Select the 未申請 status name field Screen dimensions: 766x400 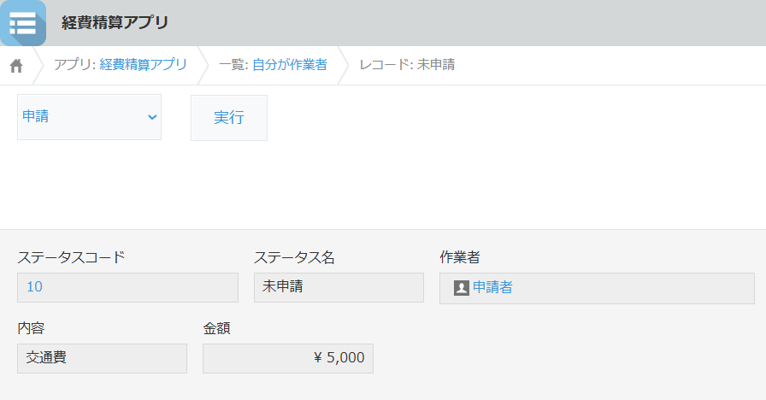tap(339, 287)
